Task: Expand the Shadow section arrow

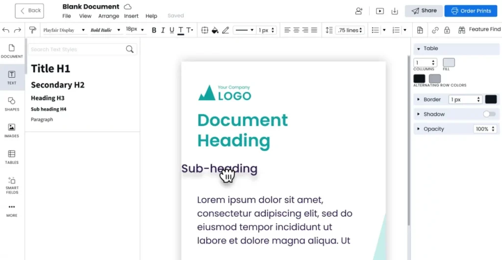Action: (418, 114)
